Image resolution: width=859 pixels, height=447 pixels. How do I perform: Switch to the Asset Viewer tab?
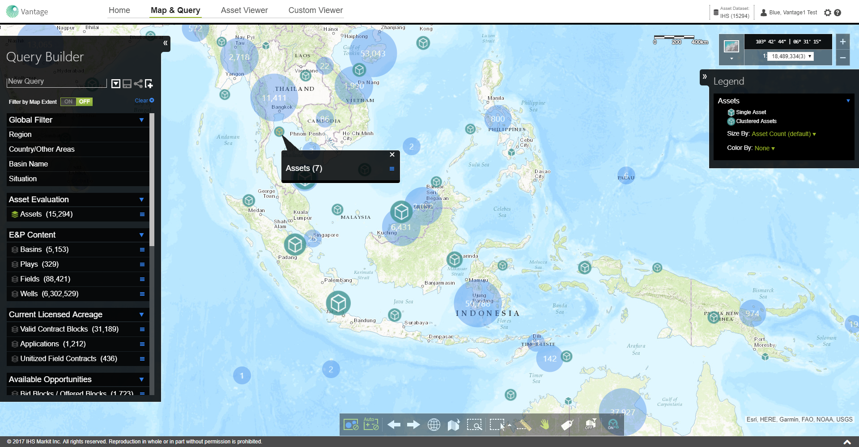244,10
